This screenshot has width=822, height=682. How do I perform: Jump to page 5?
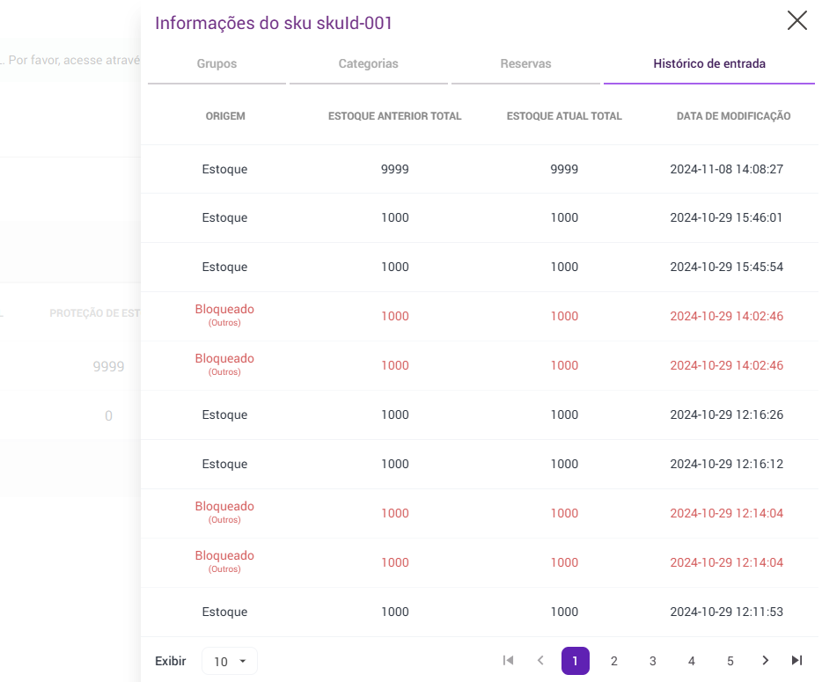(730, 661)
